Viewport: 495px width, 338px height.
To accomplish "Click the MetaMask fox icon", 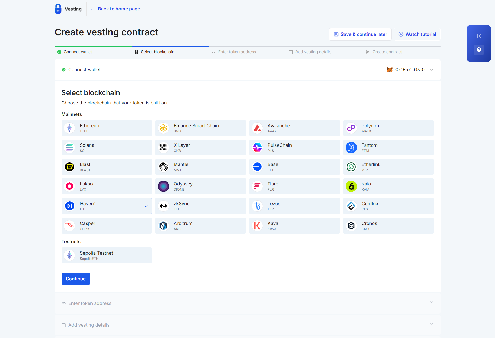I will click(390, 70).
